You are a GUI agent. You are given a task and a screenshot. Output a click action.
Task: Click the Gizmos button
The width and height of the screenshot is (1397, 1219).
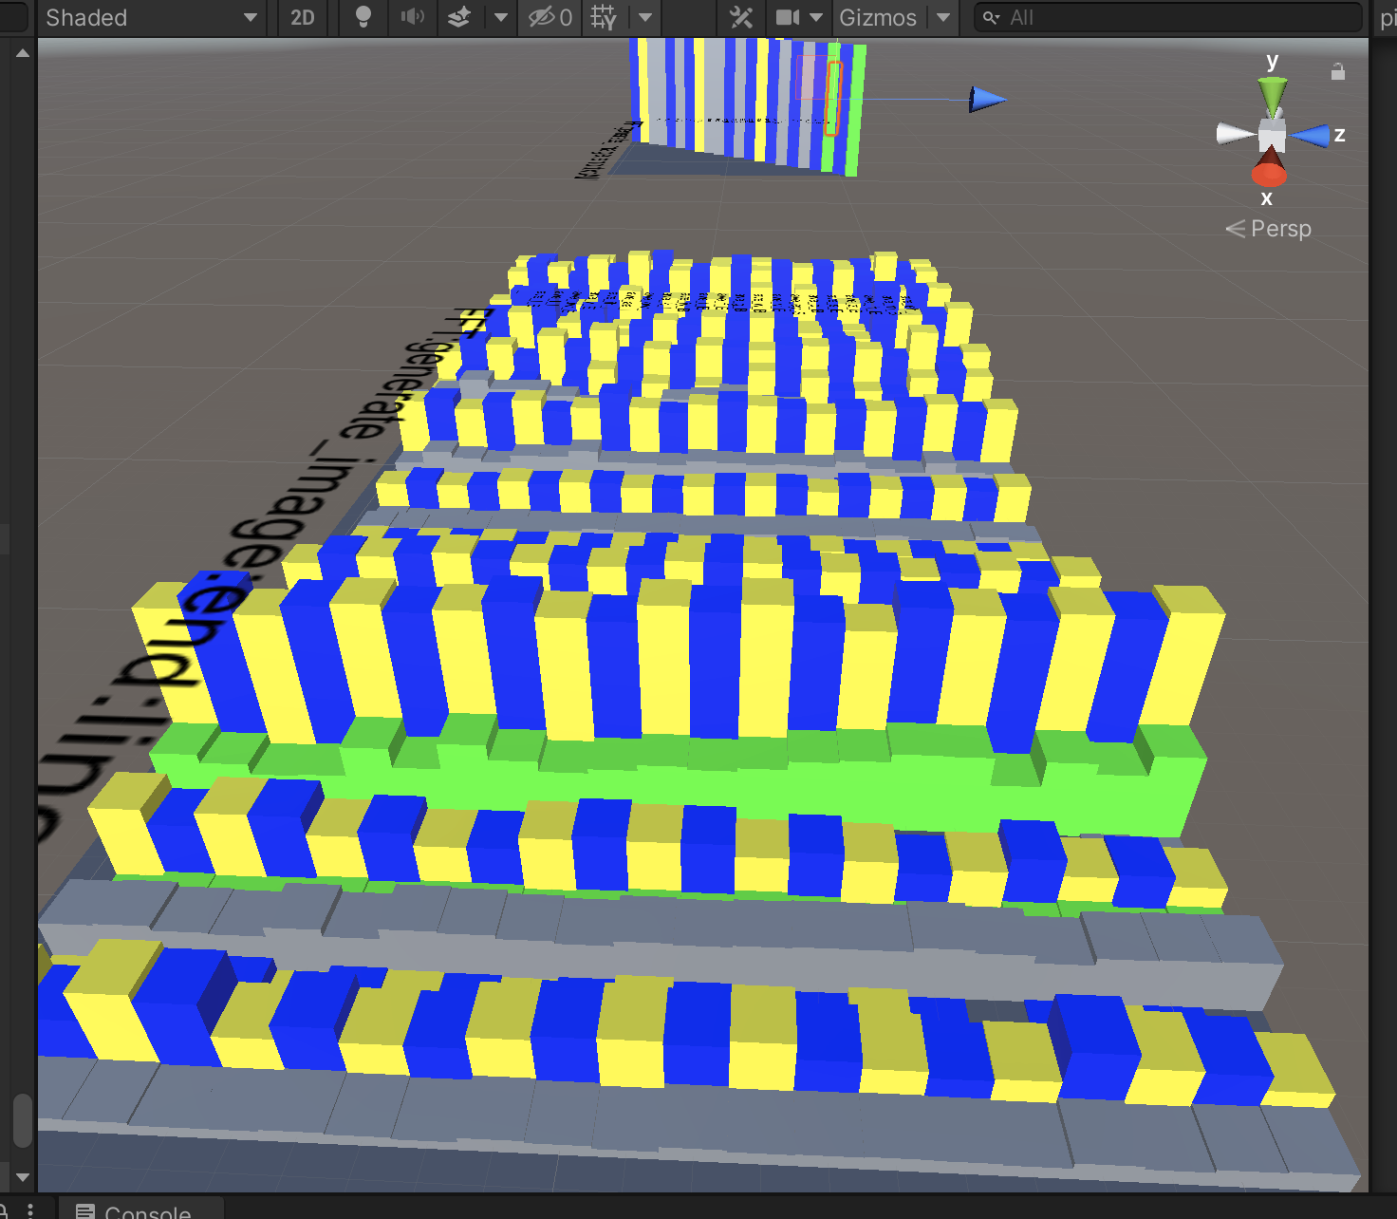[x=877, y=18]
